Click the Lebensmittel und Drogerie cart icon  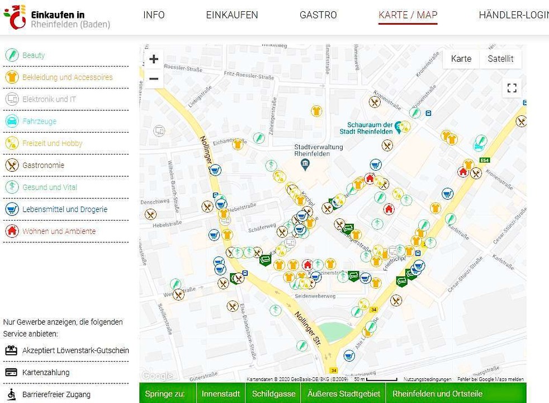pyautogui.click(x=12, y=209)
